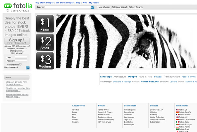
Task: Choose the Lifestyle category
Action: point(164,82)
